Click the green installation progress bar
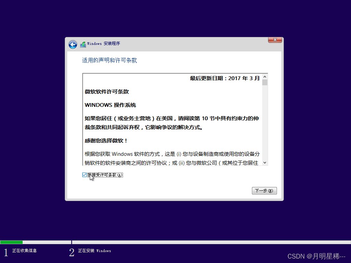Screen dimensions: 351x263 (11, 242)
